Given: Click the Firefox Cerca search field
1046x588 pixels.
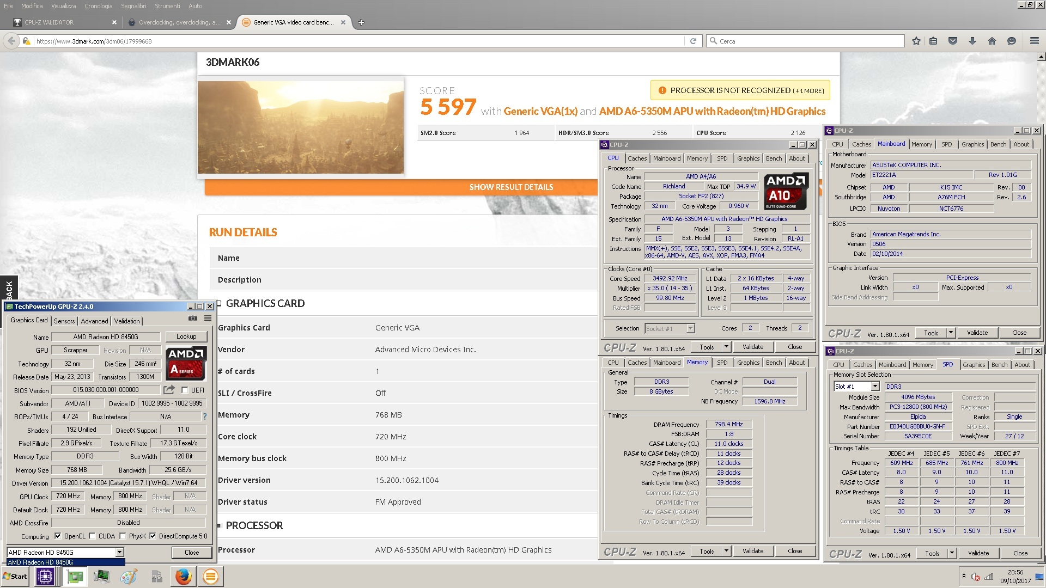Looking at the screenshot, I should tap(806, 41).
